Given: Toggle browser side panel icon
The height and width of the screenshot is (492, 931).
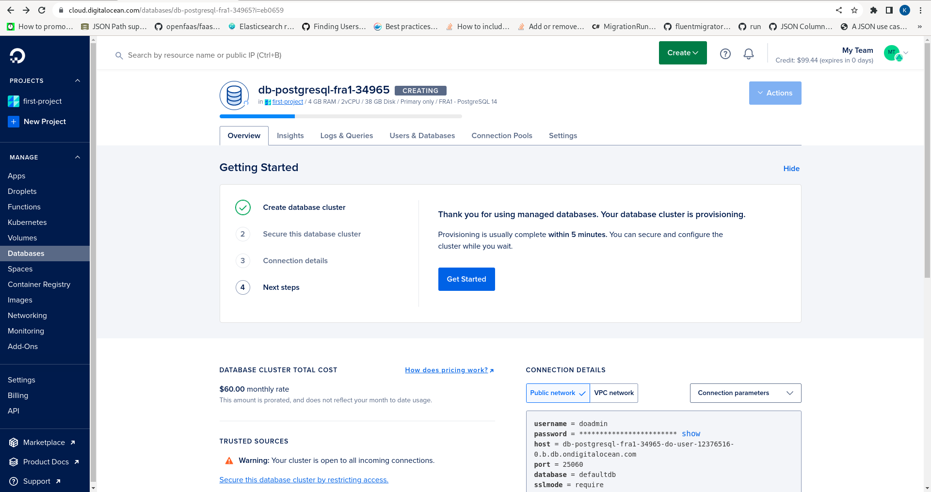Looking at the screenshot, I should (x=889, y=10).
